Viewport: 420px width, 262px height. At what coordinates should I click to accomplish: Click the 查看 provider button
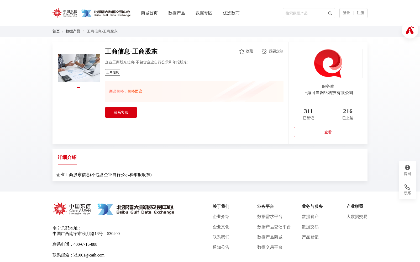point(328,132)
